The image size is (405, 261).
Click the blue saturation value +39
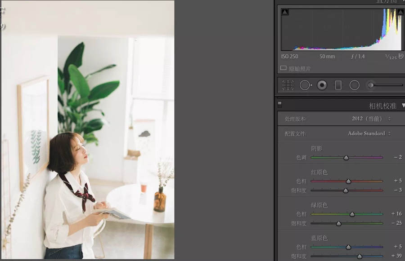(x=396, y=256)
